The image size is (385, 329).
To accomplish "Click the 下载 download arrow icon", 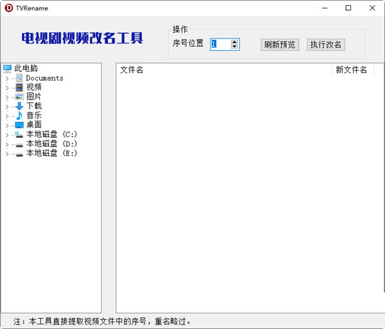I will (19, 106).
